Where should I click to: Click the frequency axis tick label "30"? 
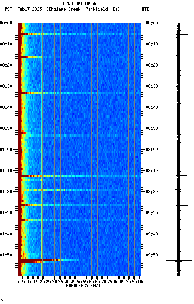pyautogui.click(x=54, y=282)
